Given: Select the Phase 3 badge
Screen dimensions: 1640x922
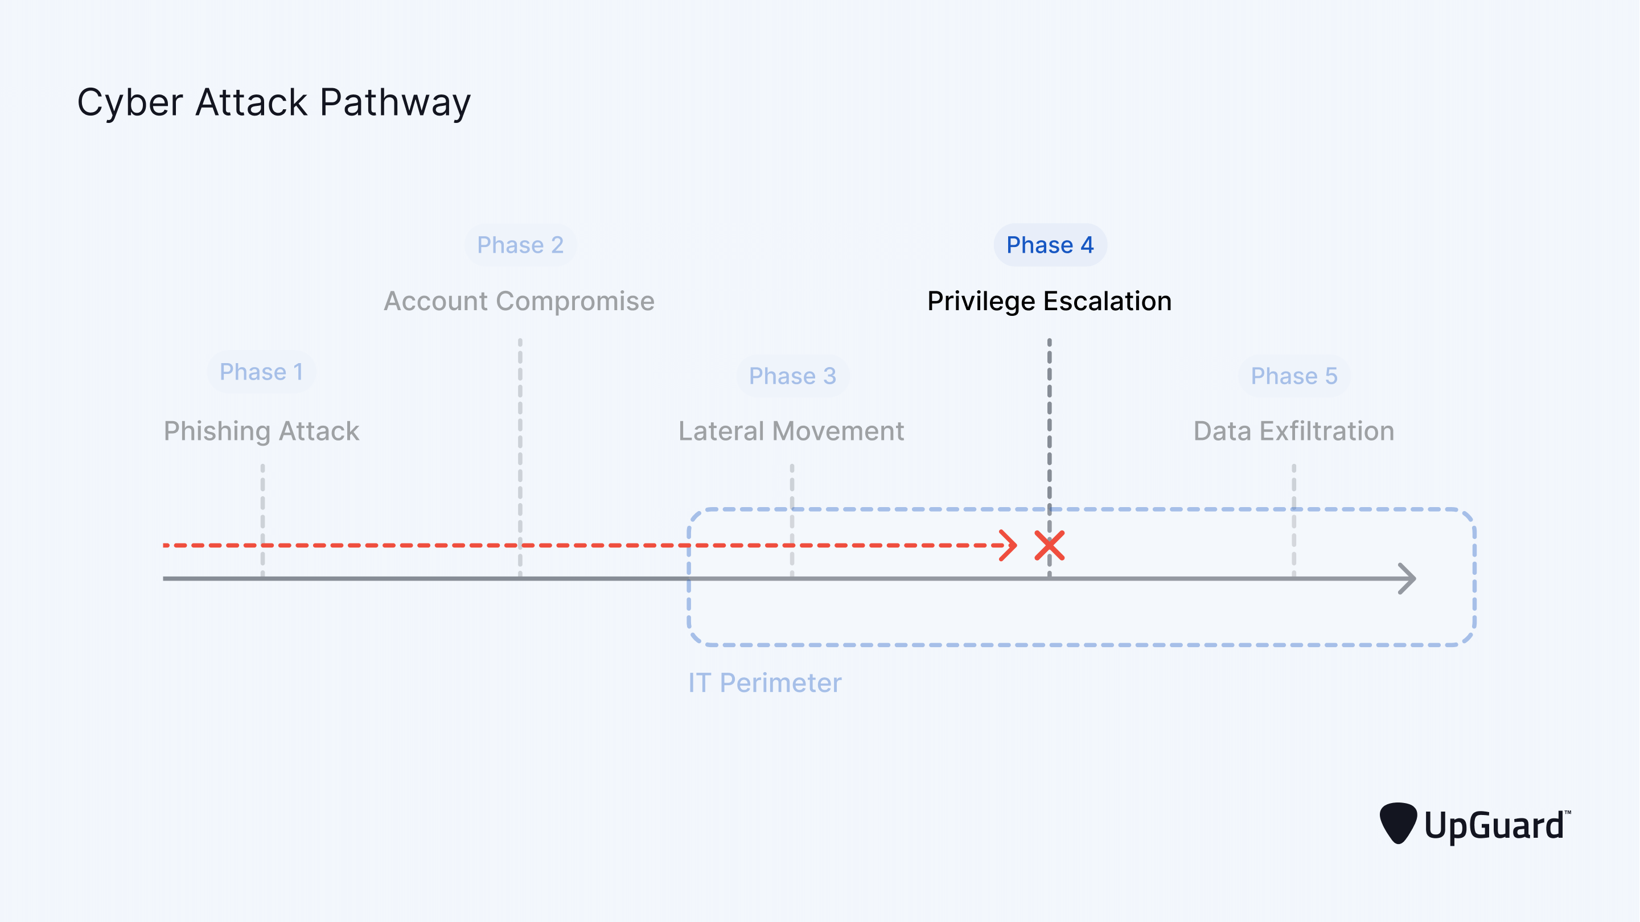Looking at the screenshot, I should point(792,376).
